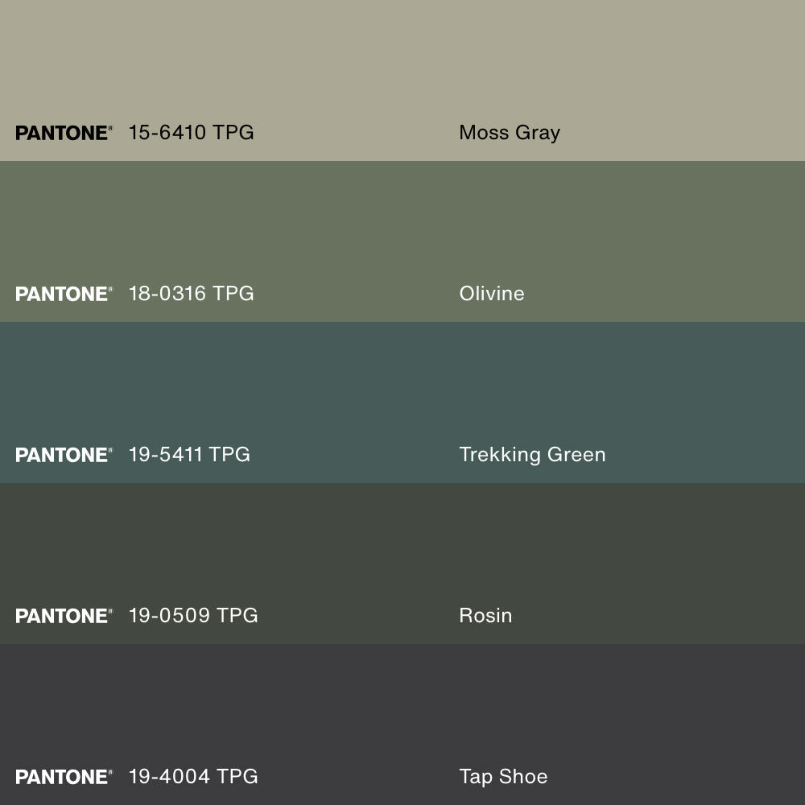Select the 18-0316 TPG code text
Screen dimensions: 805x805
tap(191, 293)
